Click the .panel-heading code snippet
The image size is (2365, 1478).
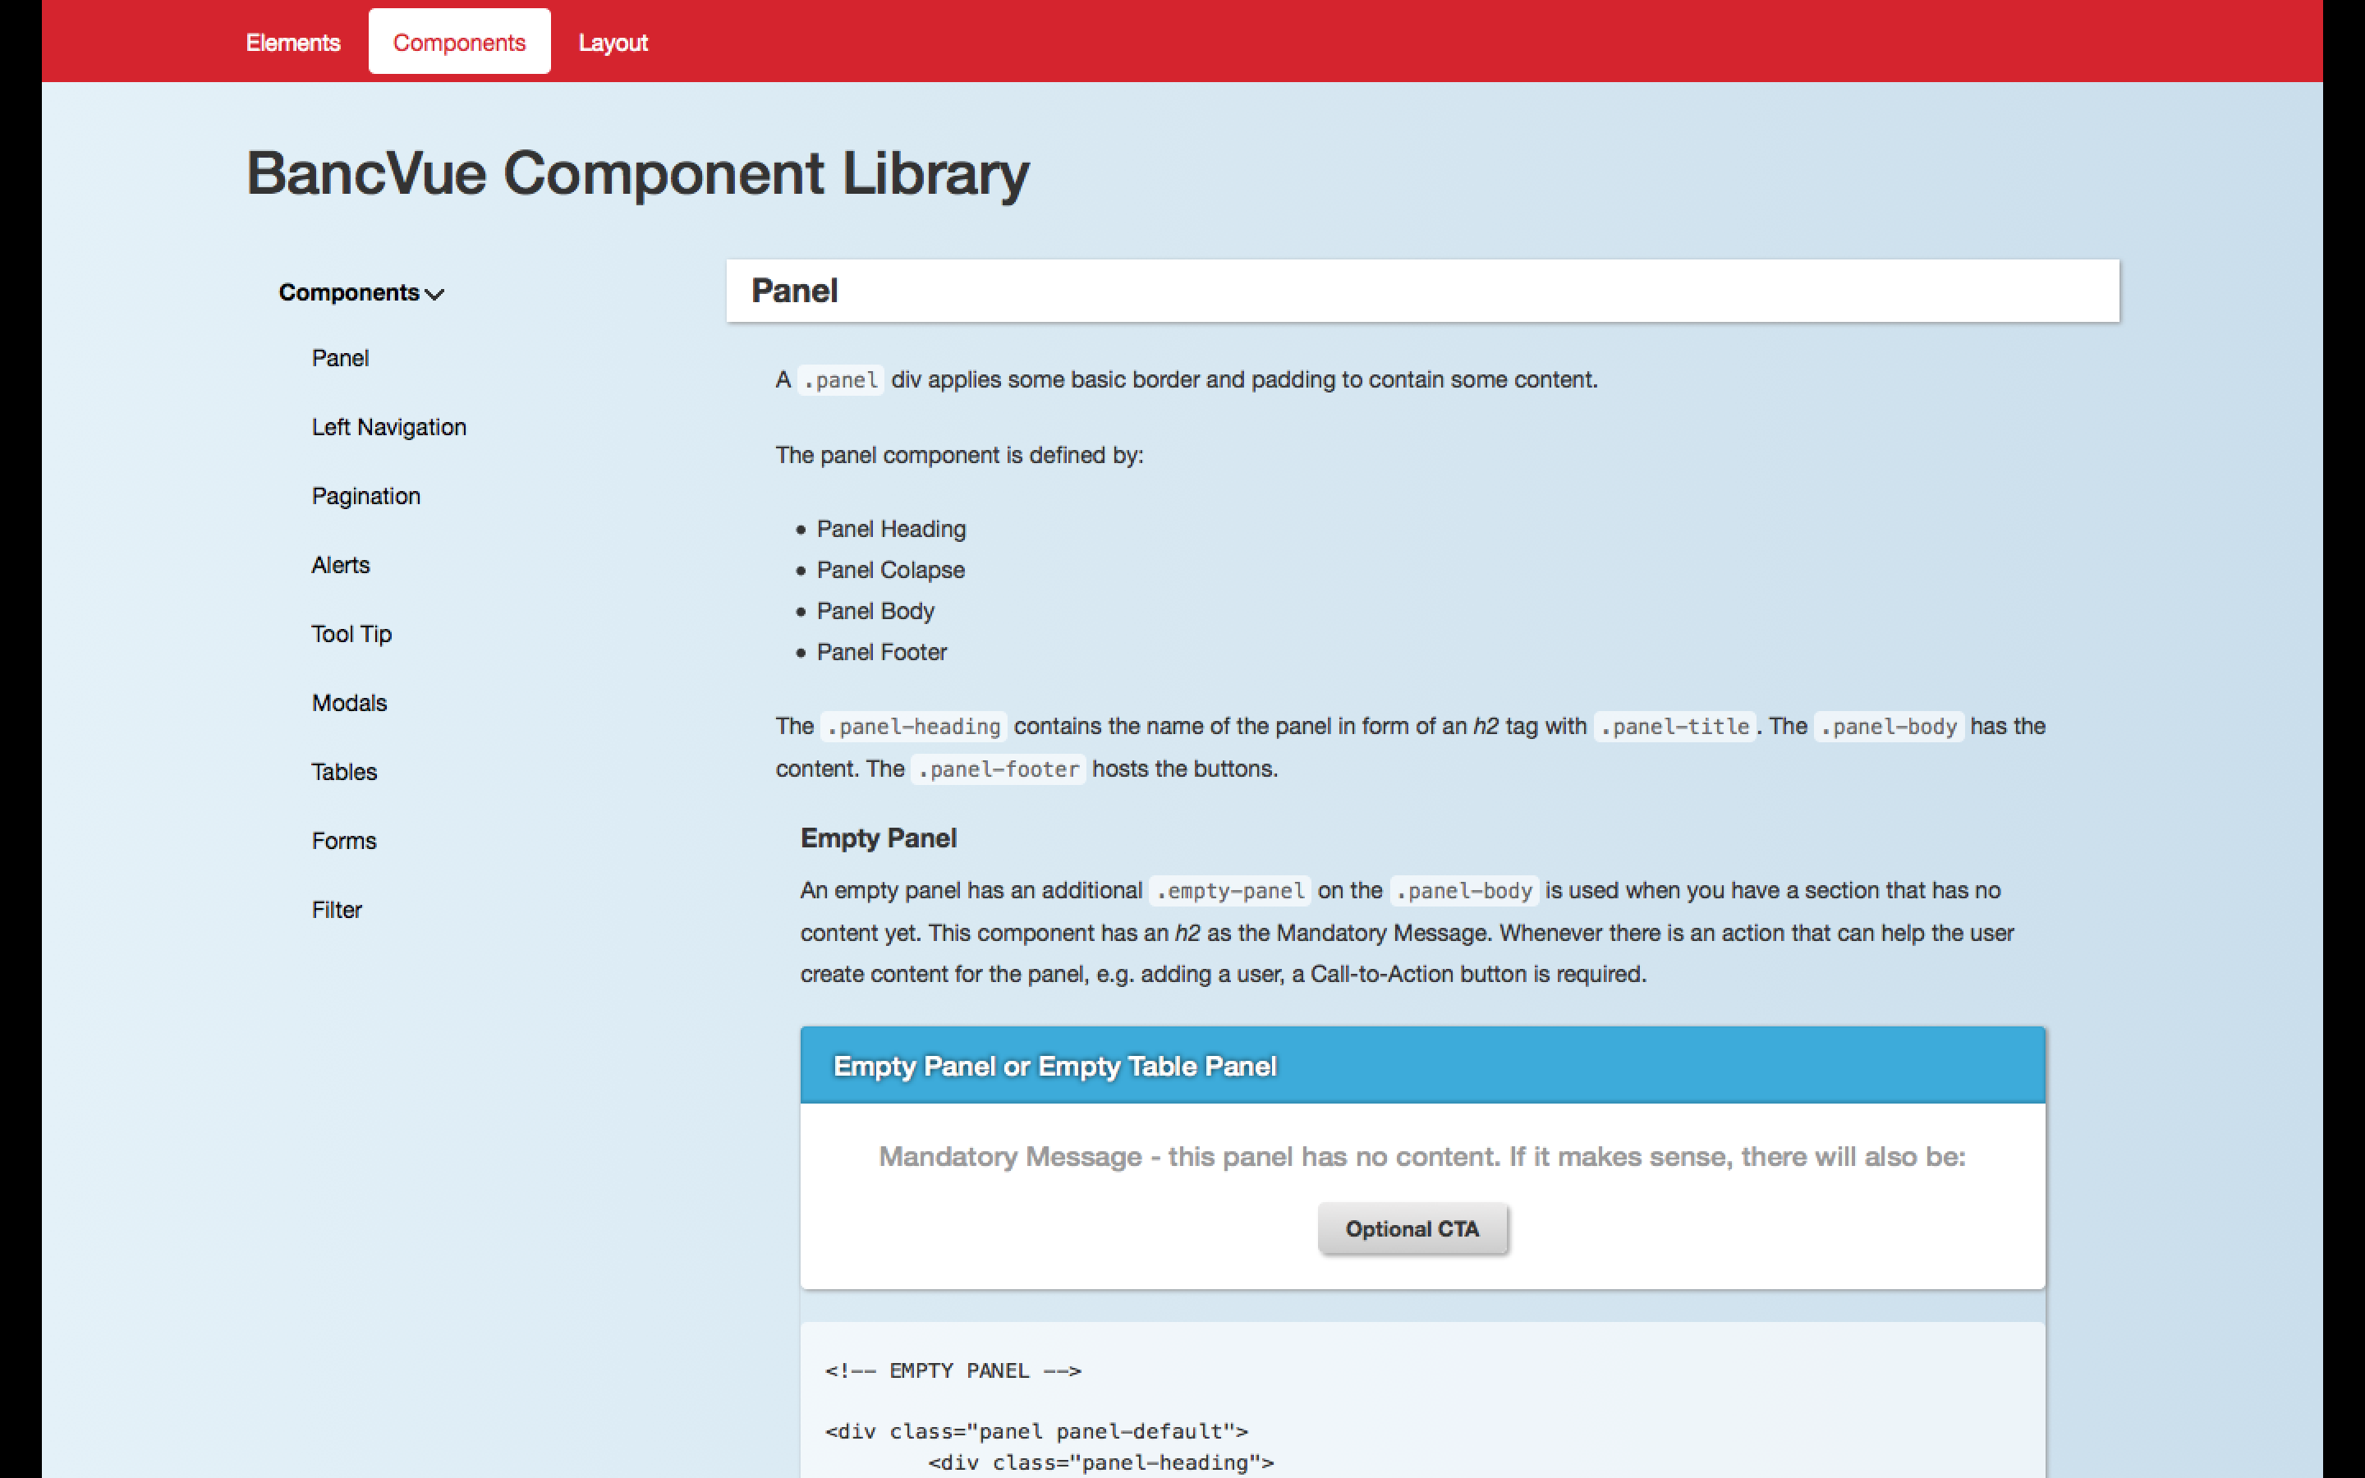(x=914, y=727)
